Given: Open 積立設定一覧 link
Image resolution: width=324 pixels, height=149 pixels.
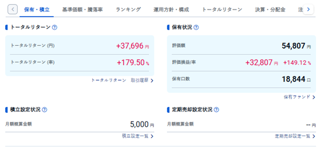Looking at the screenshot, I should tap(135, 136).
